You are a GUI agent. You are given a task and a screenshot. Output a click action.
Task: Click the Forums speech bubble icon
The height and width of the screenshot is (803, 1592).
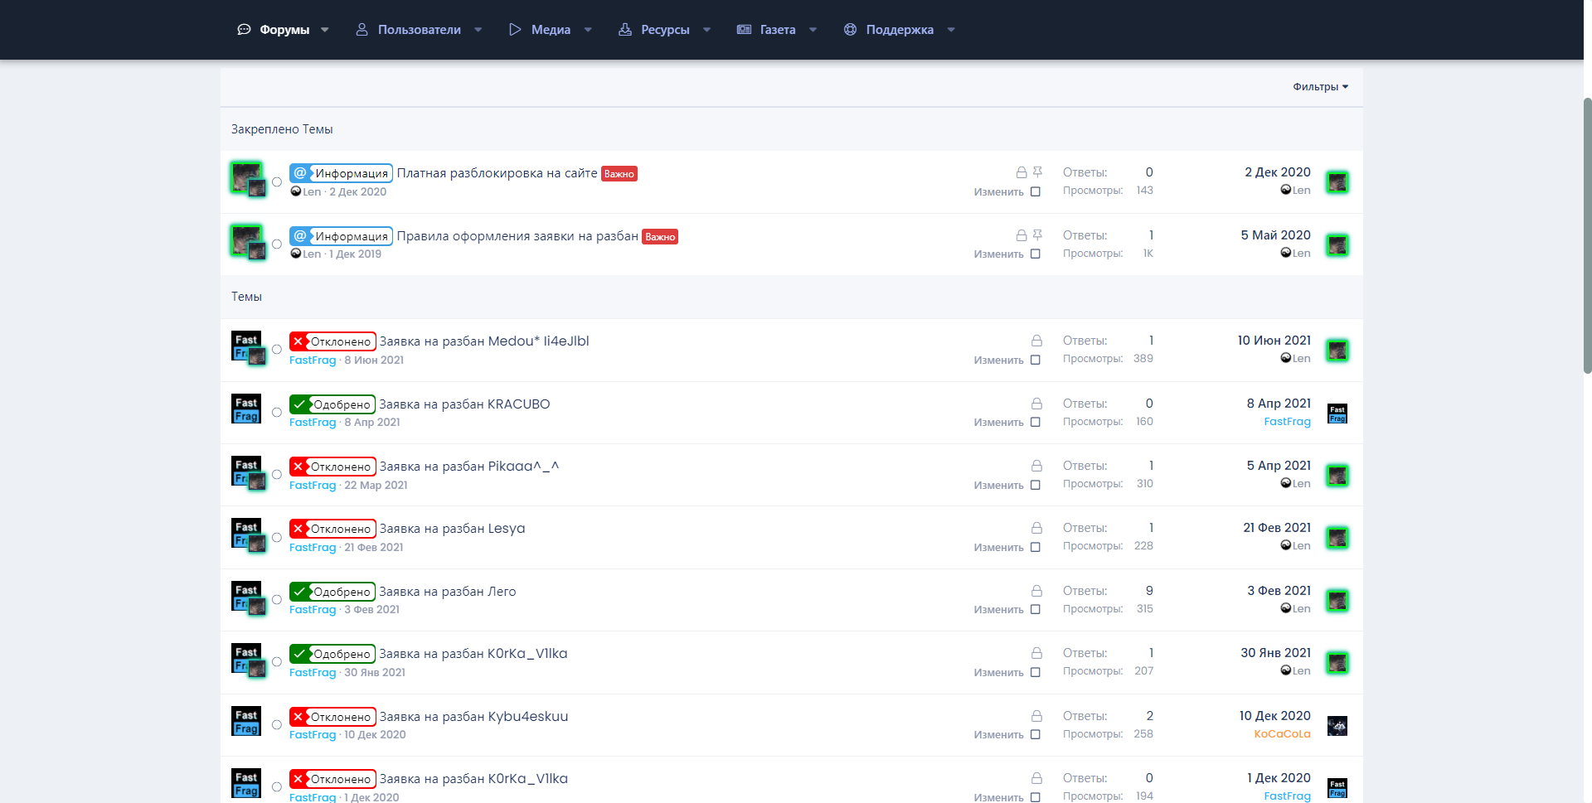[244, 30]
